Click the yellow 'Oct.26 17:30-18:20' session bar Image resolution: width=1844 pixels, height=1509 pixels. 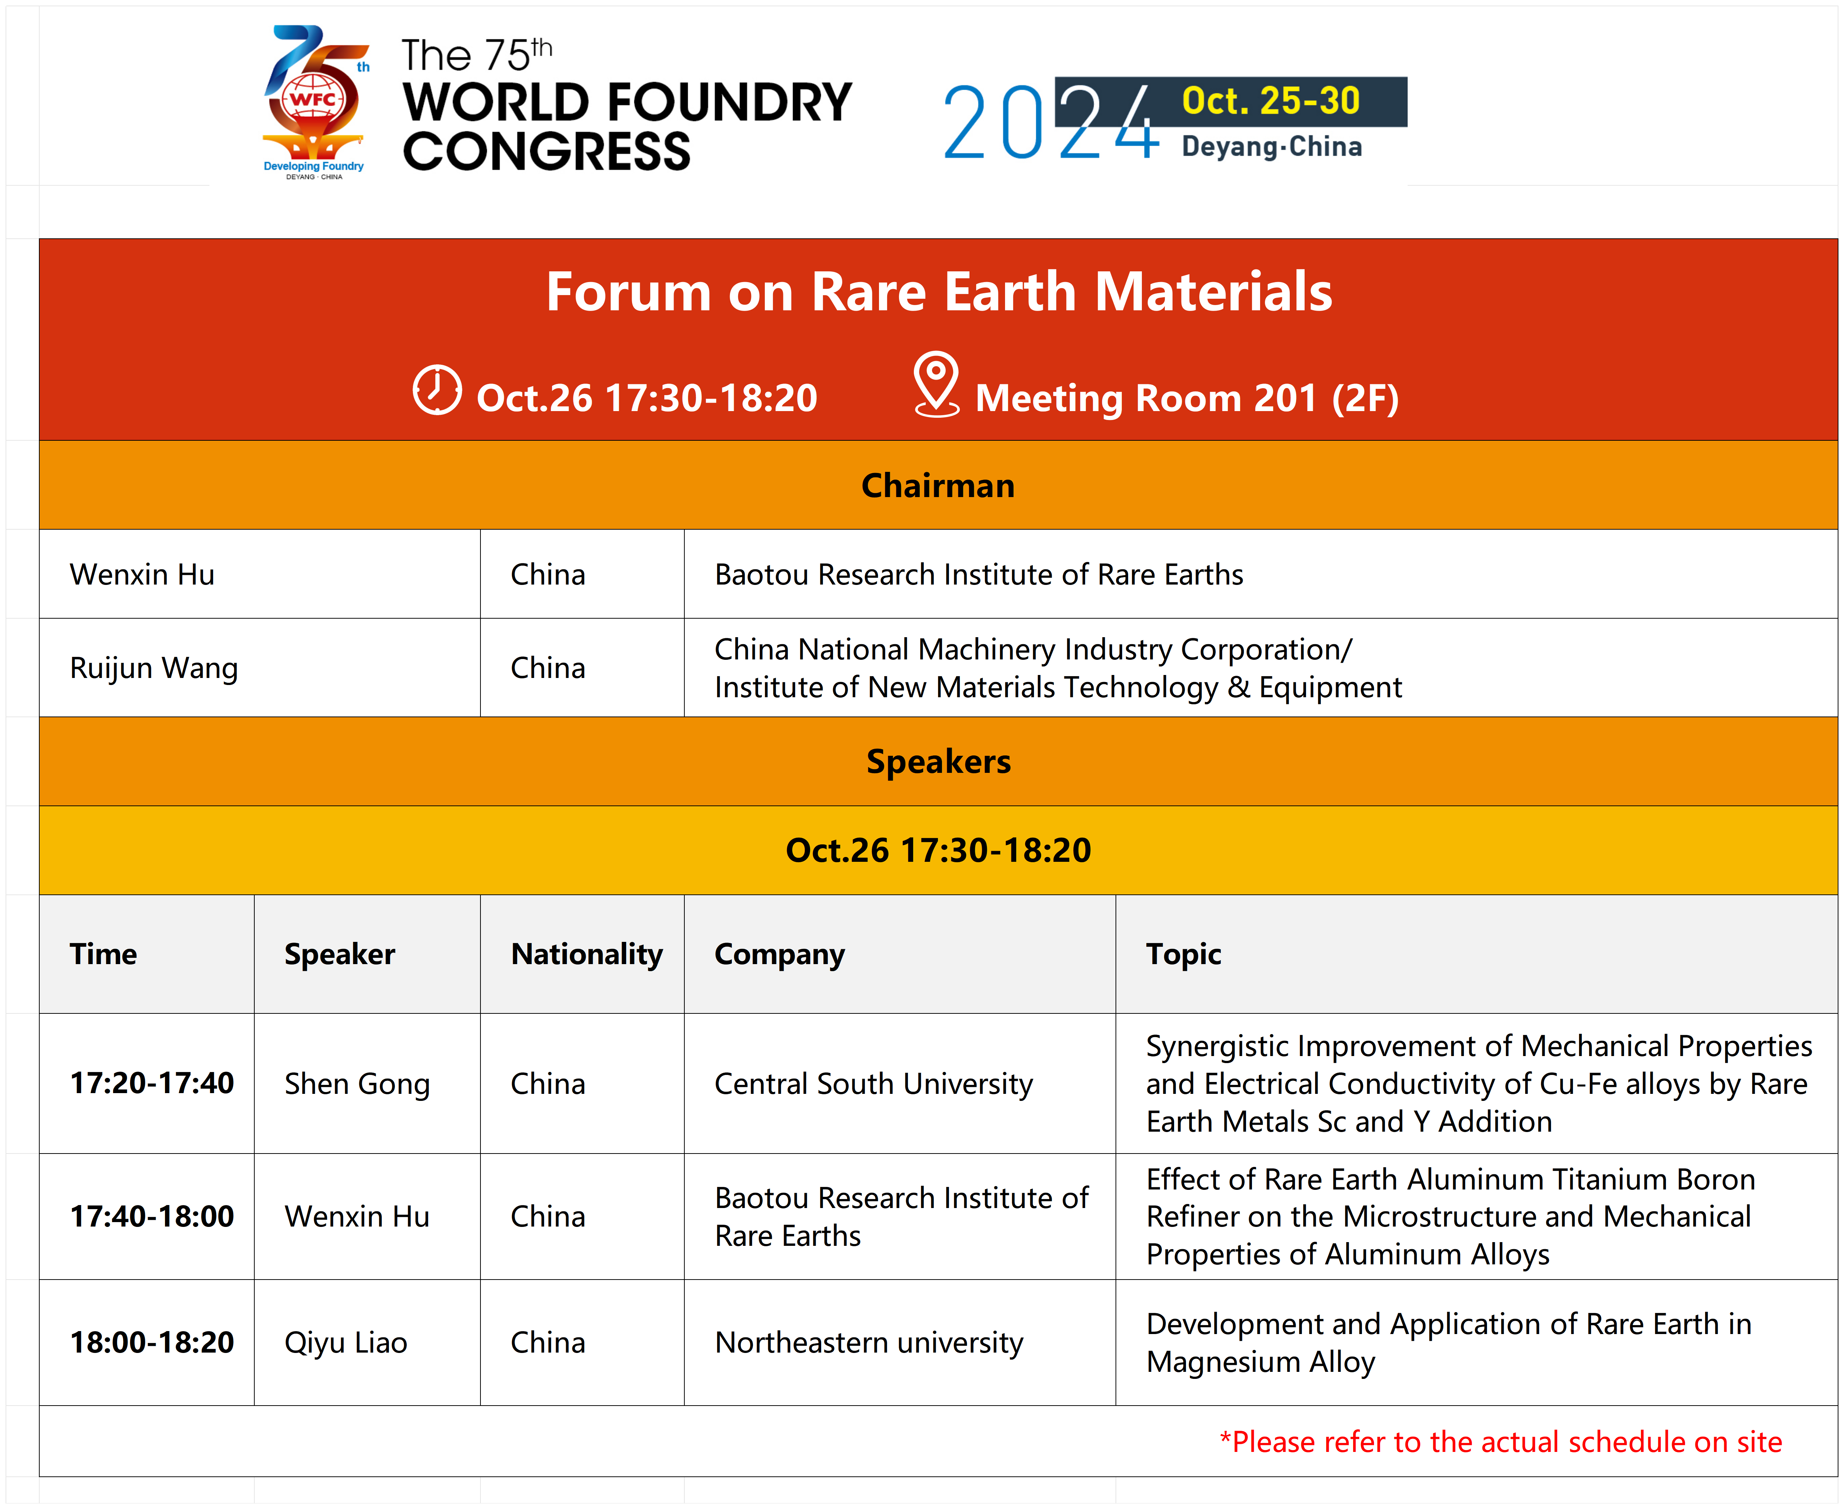[938, 850]
